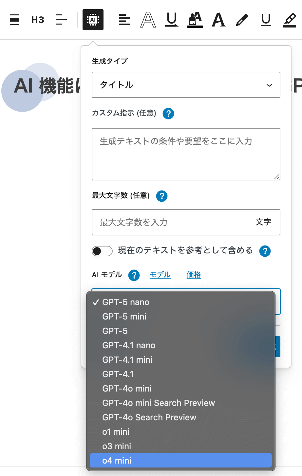
Task: Select the marker pen icon
Action: coord(242,20)
